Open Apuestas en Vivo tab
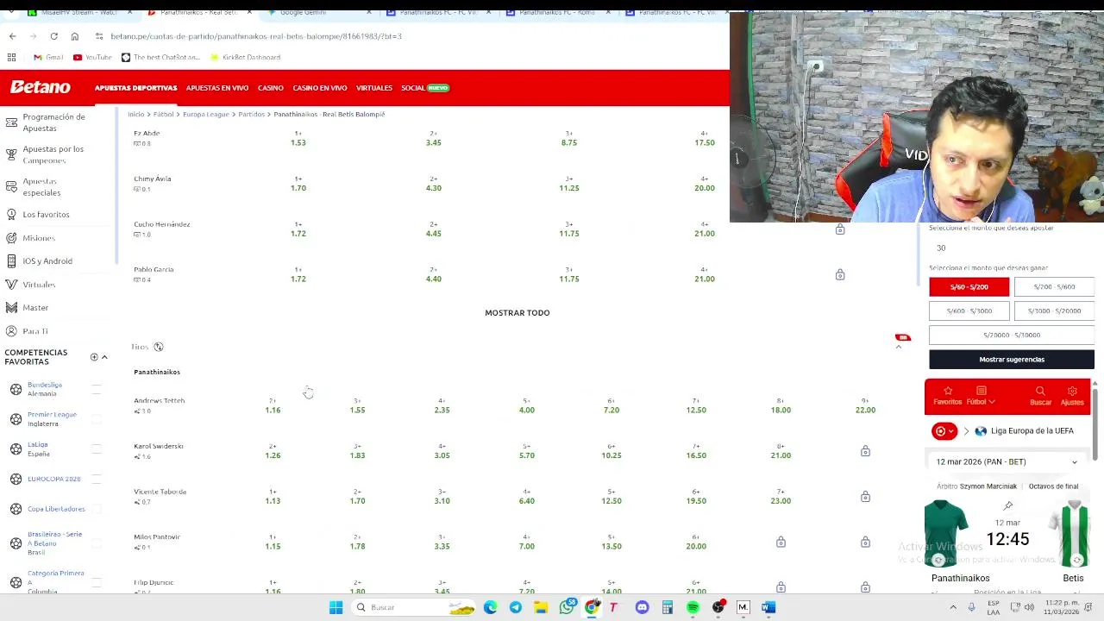1104x621 pixels. 217,88
